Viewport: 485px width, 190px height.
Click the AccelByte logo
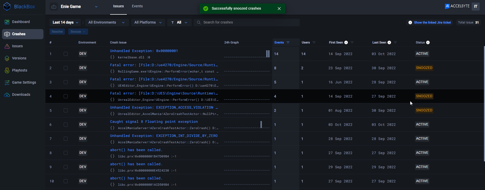pyautogui.click(x=457, y=6)
